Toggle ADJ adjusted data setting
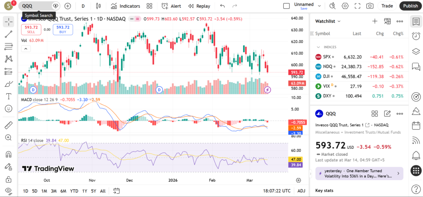The image size is (423, 197). tap(302, 191)
